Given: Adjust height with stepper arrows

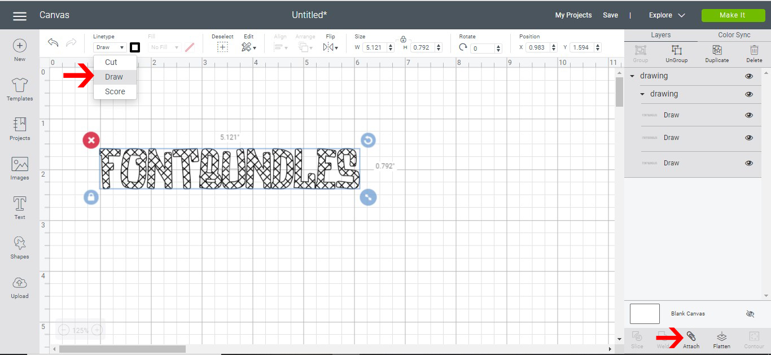Looking at the screenshot, I should coord(439,47).
